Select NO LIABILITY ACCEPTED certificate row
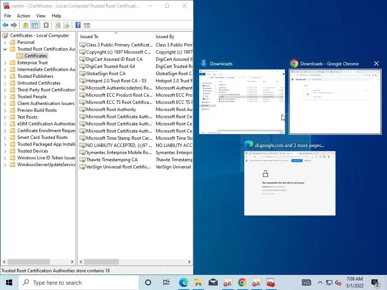This screenshot has height=290, width=387. (119, 145)
